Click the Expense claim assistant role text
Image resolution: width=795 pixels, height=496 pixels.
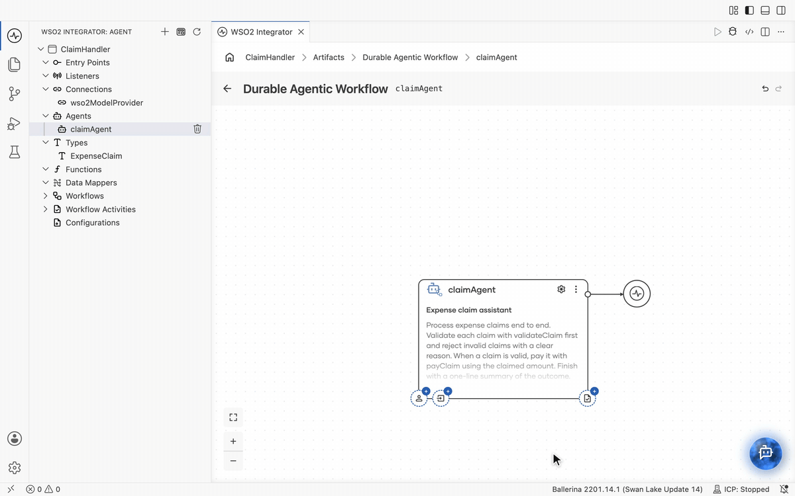[469, 310]
